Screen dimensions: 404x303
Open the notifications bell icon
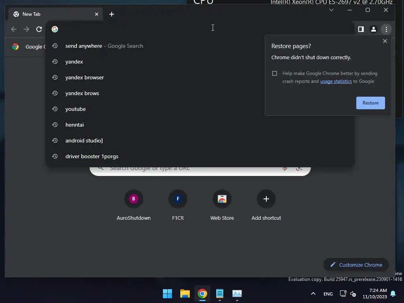(x=393, y=294)
